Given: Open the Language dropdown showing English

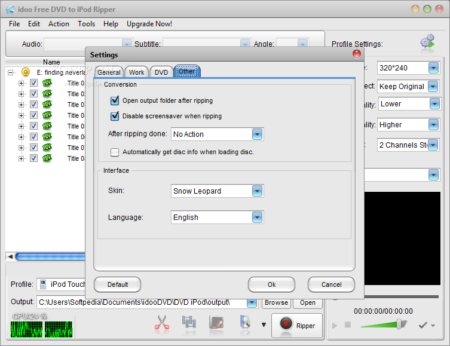Looking at the screenshot, I should click(257, 218).
